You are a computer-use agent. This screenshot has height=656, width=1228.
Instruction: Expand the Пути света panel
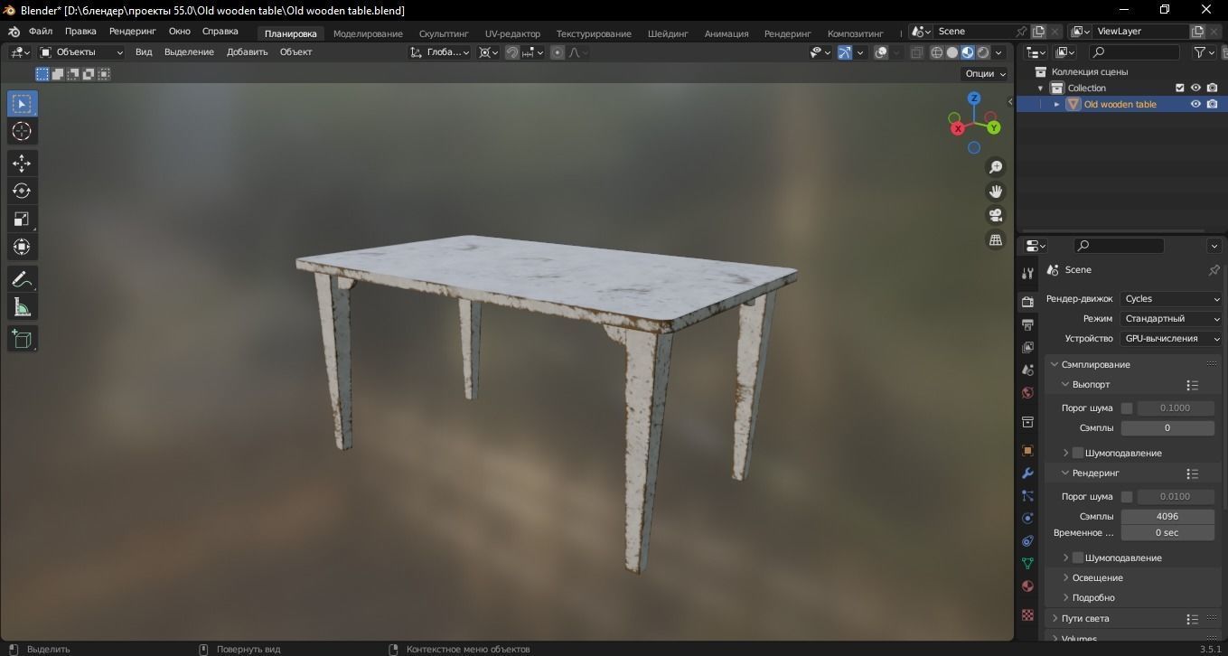(x=1084, y=619)
